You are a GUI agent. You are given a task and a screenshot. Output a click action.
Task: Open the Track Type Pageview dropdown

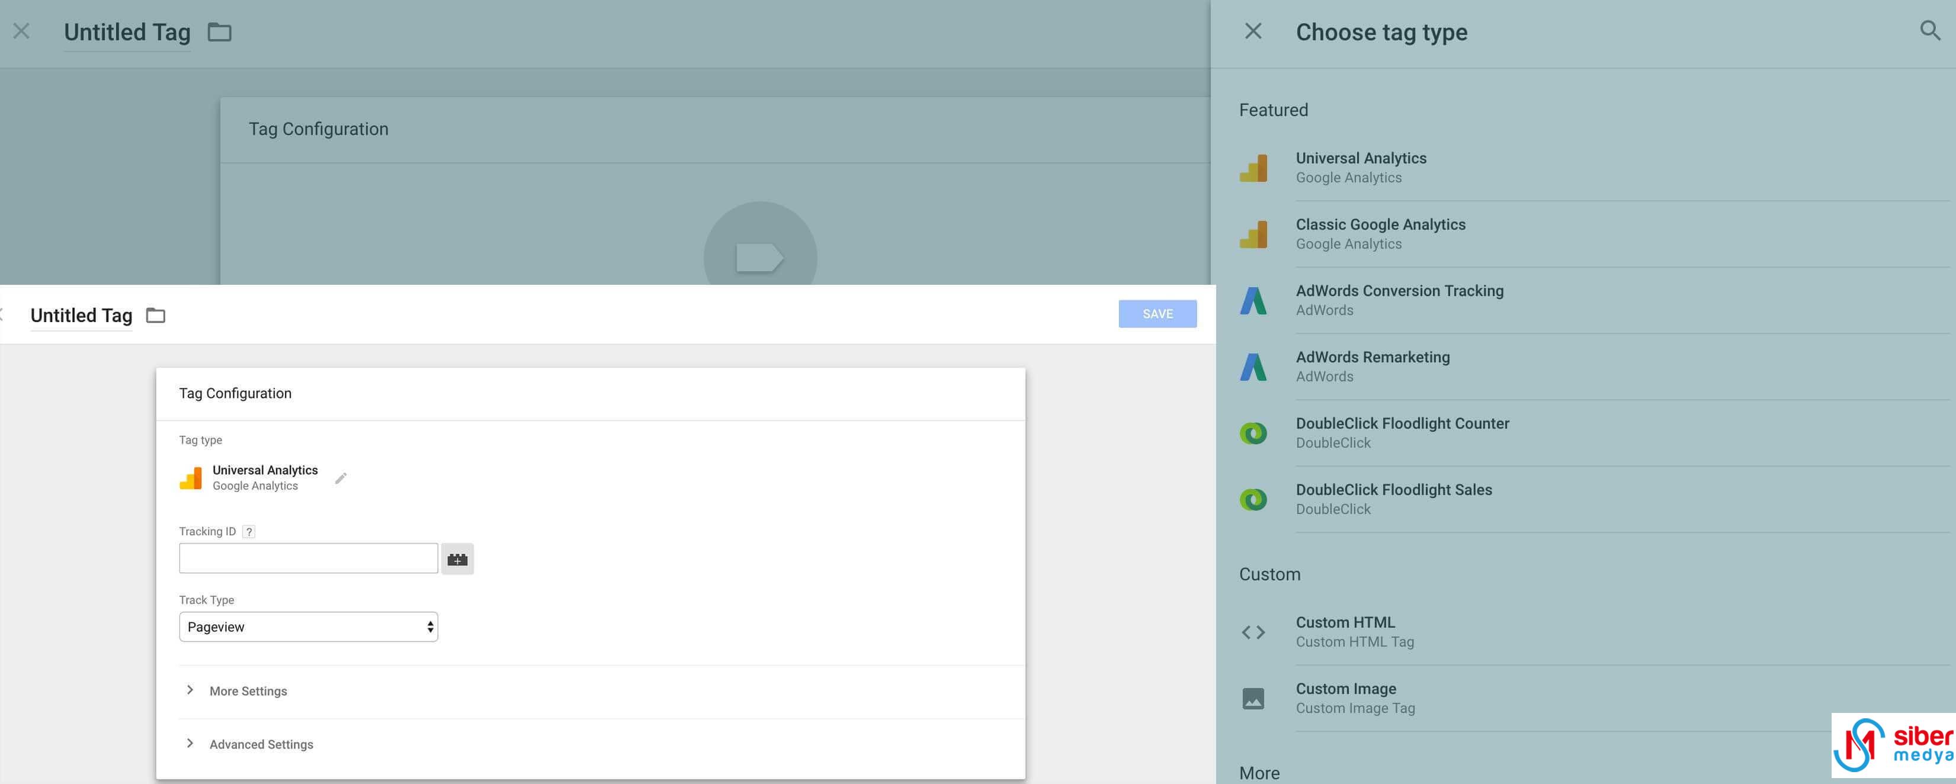click(x=308, y=627)
